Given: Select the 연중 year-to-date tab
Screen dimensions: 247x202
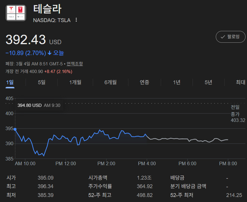Looking at the screenshot, I should [144, 82].
